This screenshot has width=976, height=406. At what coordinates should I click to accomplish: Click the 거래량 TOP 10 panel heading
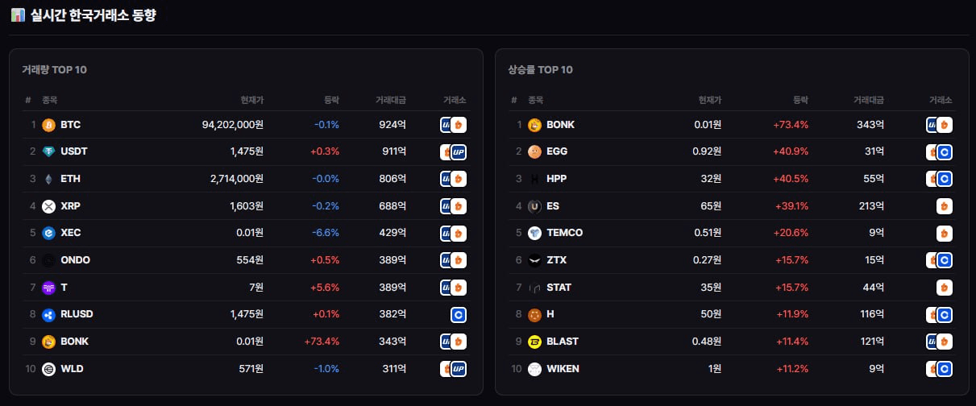pos(54,69)
